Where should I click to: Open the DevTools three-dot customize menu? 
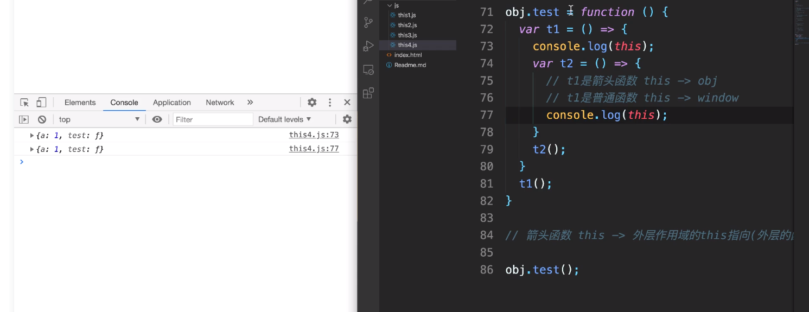coord(329,103)
